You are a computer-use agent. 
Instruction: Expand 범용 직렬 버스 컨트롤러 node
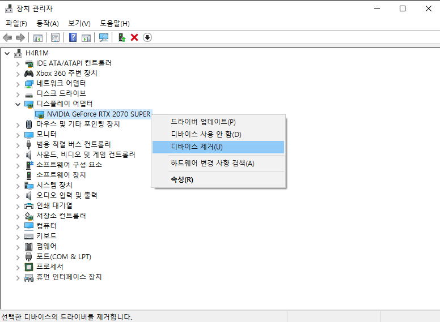[x=18, y=145]
